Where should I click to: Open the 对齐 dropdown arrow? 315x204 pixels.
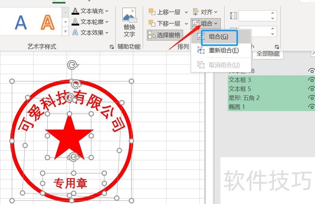(215, 12)
